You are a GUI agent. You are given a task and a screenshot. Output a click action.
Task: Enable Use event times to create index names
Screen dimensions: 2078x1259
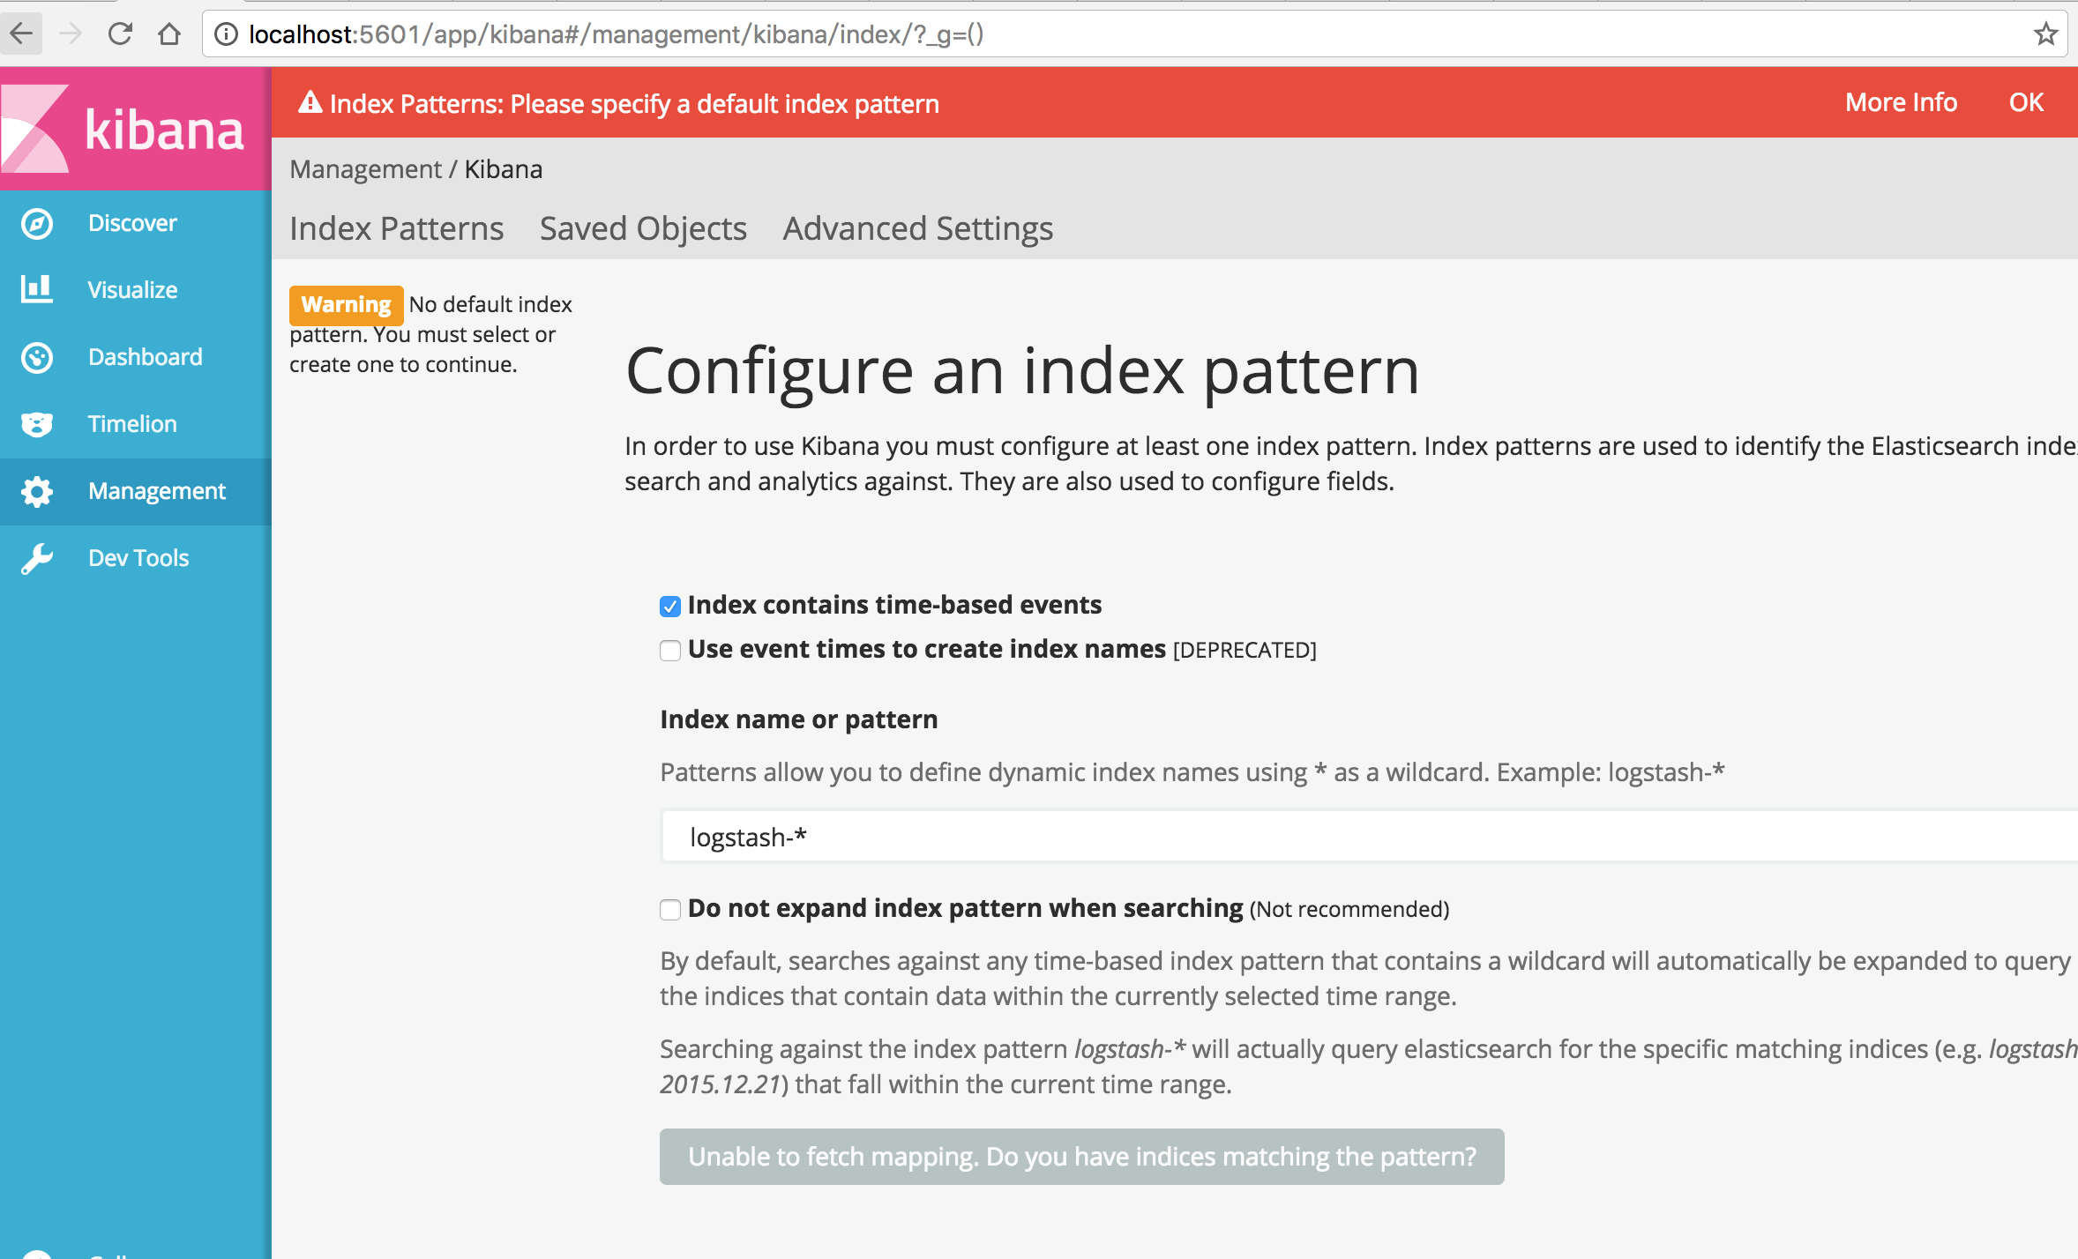[670, 651]
